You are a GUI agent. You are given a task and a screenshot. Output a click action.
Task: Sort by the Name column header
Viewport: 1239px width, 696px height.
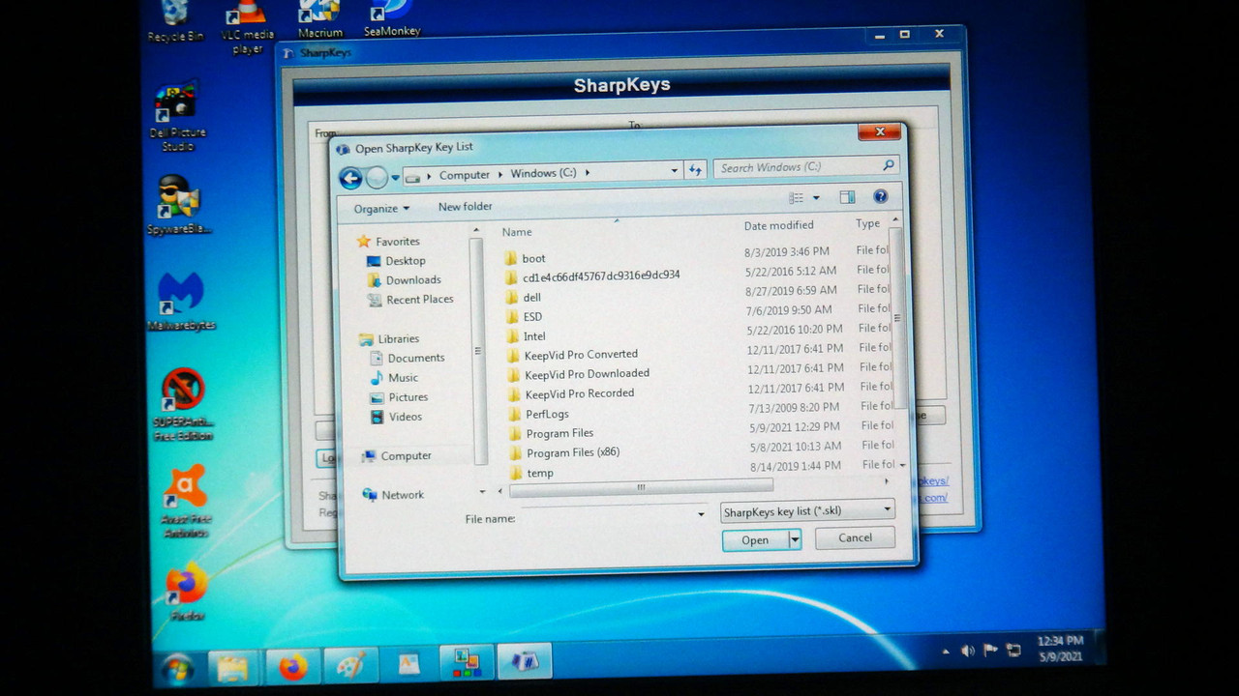(x=517, y=232)
